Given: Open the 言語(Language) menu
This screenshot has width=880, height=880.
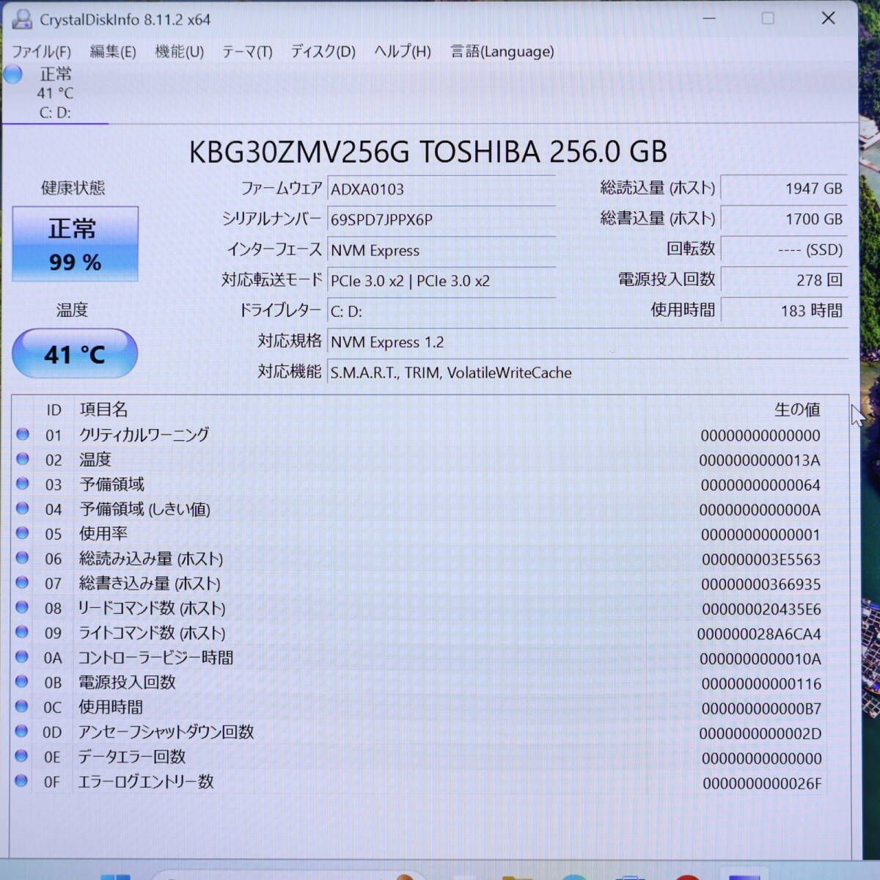Looking at the screenshot, I should tap(502, 52).
